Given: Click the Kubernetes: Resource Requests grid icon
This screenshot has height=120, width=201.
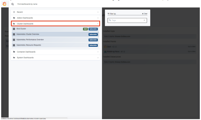Looking at the screenshot, I should (14, 45).
